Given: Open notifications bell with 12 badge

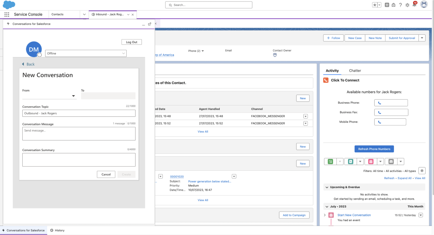Looking at the screenshot, I should click(x=414, y=5).
